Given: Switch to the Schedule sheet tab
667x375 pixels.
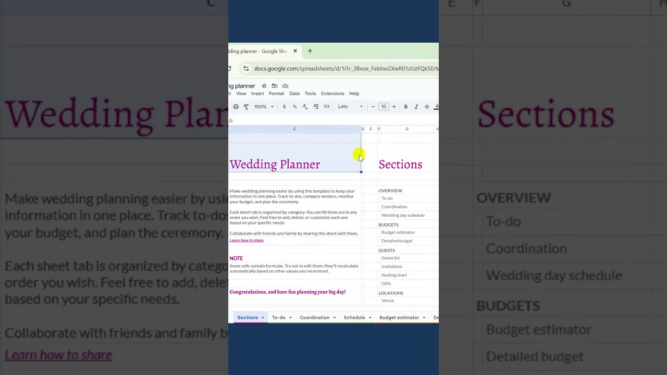Looking at the screenshot, I should click(x=354, y=318).
